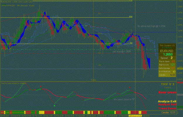Click the 'Bear cross' signal text
The height and width of the screenshot is (117, 183).
tap(167, 92)
